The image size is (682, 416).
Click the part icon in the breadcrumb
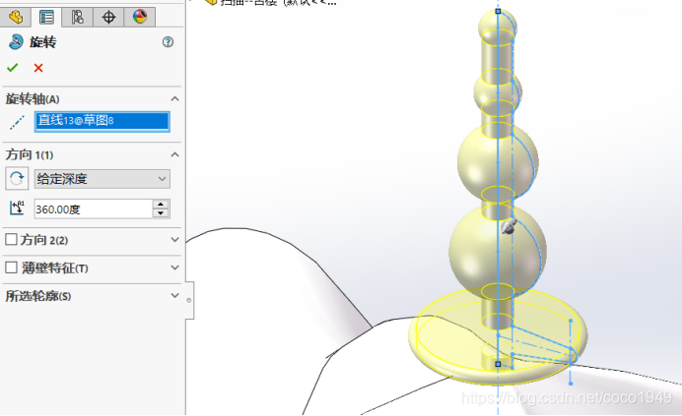click(x=211, y=2)
